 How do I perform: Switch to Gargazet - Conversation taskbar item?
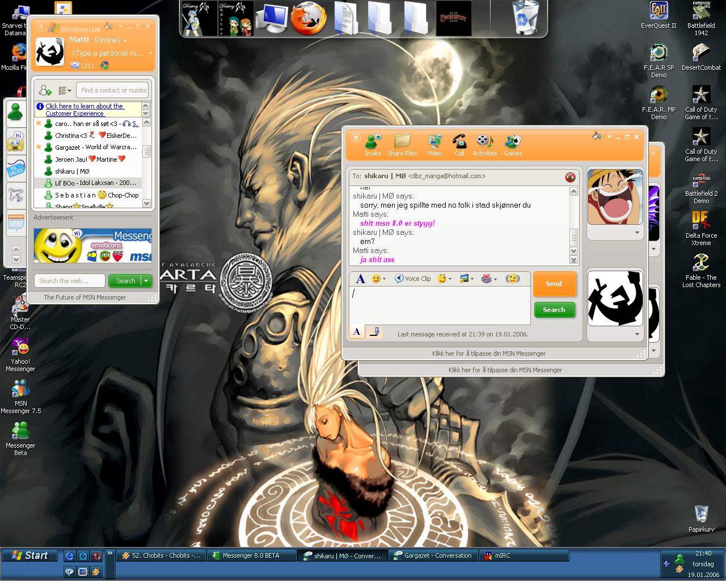coord(434,555)
